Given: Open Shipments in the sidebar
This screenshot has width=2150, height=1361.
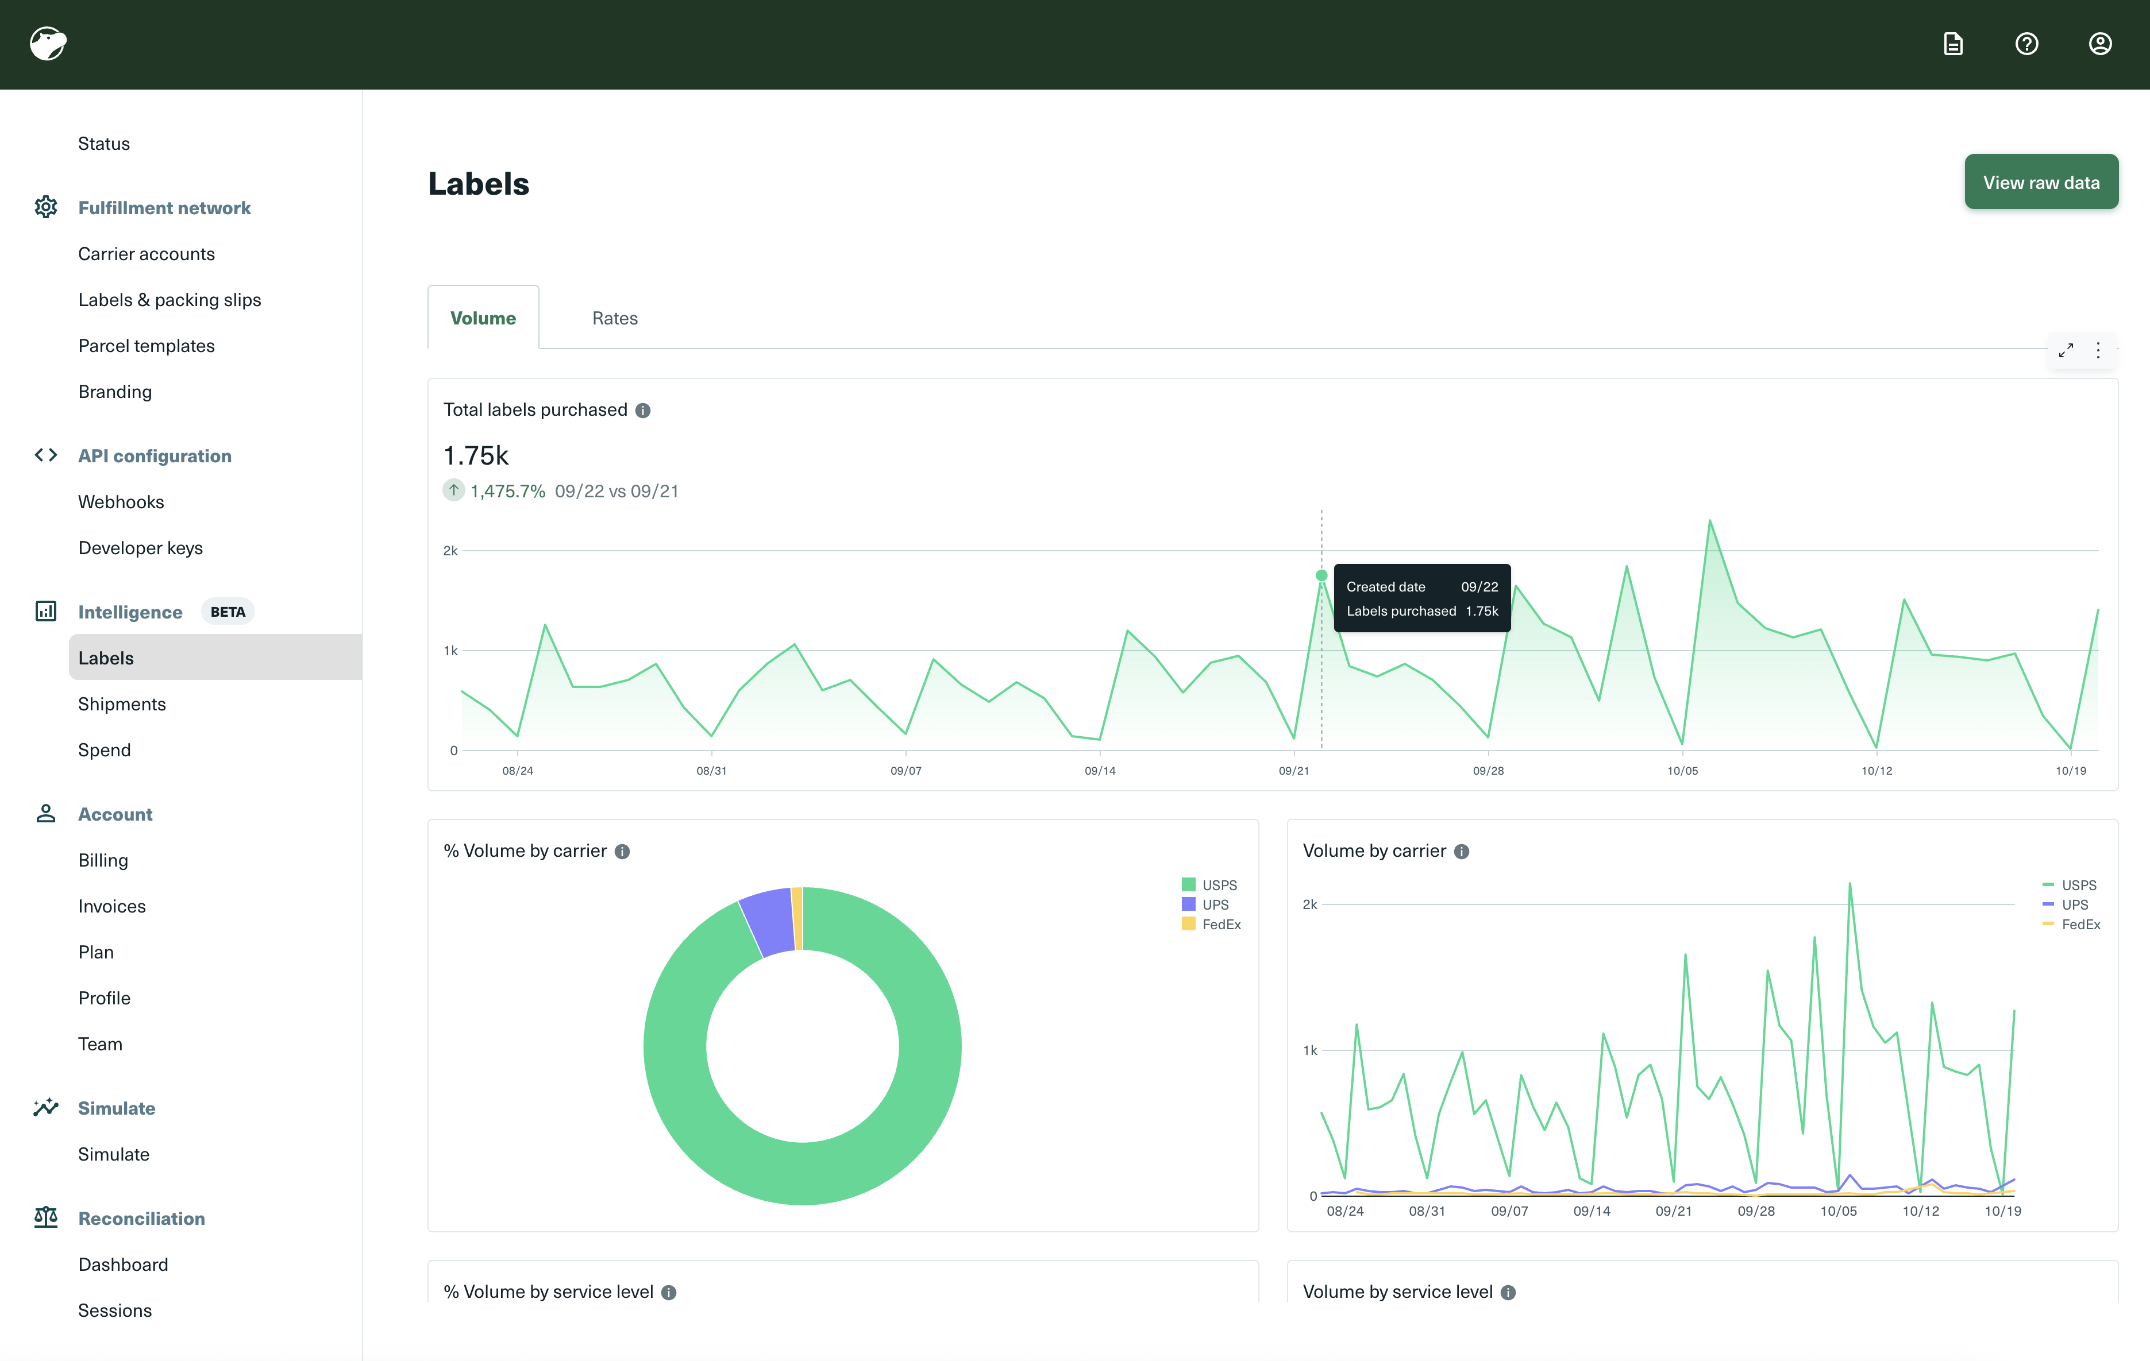Looking at the screenshot, I should 122,704.
